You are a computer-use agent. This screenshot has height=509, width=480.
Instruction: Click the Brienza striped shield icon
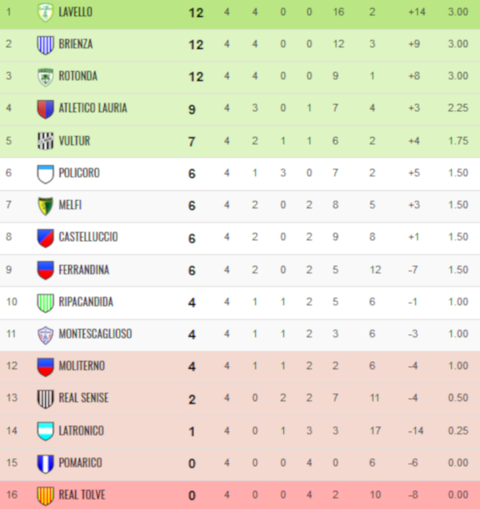[46, 45]
